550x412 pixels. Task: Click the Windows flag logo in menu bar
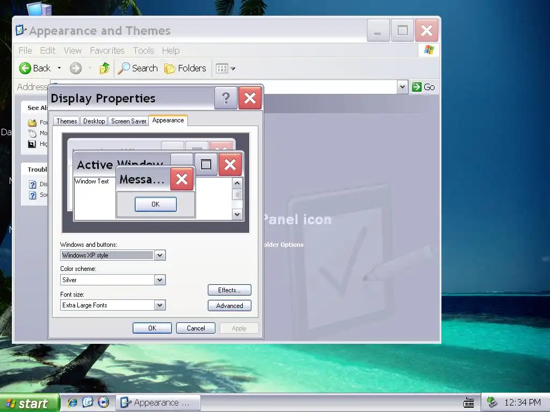point(429,50)
